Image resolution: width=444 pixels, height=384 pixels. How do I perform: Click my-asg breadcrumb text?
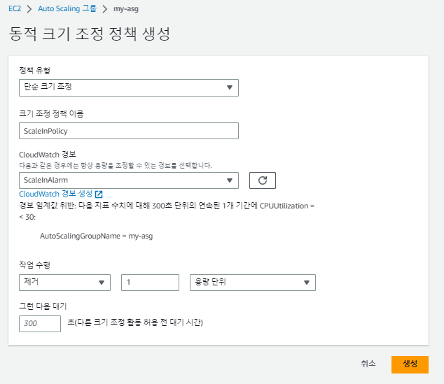tap(126, 9)
